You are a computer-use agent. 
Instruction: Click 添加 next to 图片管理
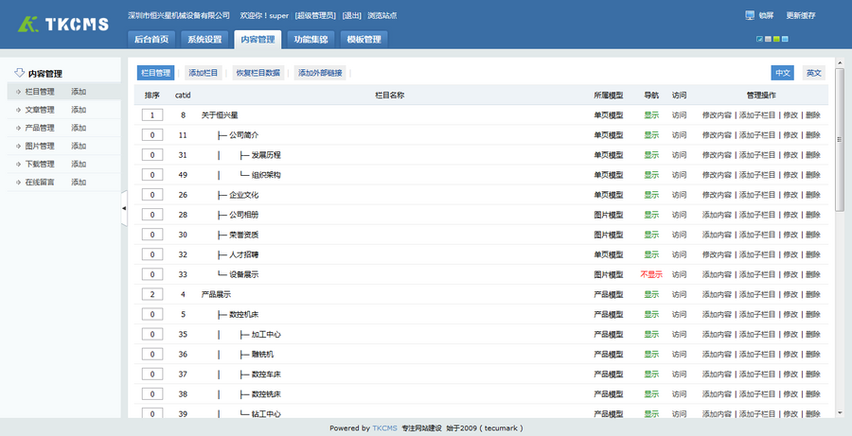click(79, 146)
